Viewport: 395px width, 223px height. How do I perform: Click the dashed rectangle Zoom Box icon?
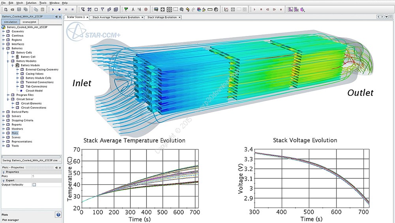pos(176,9)
